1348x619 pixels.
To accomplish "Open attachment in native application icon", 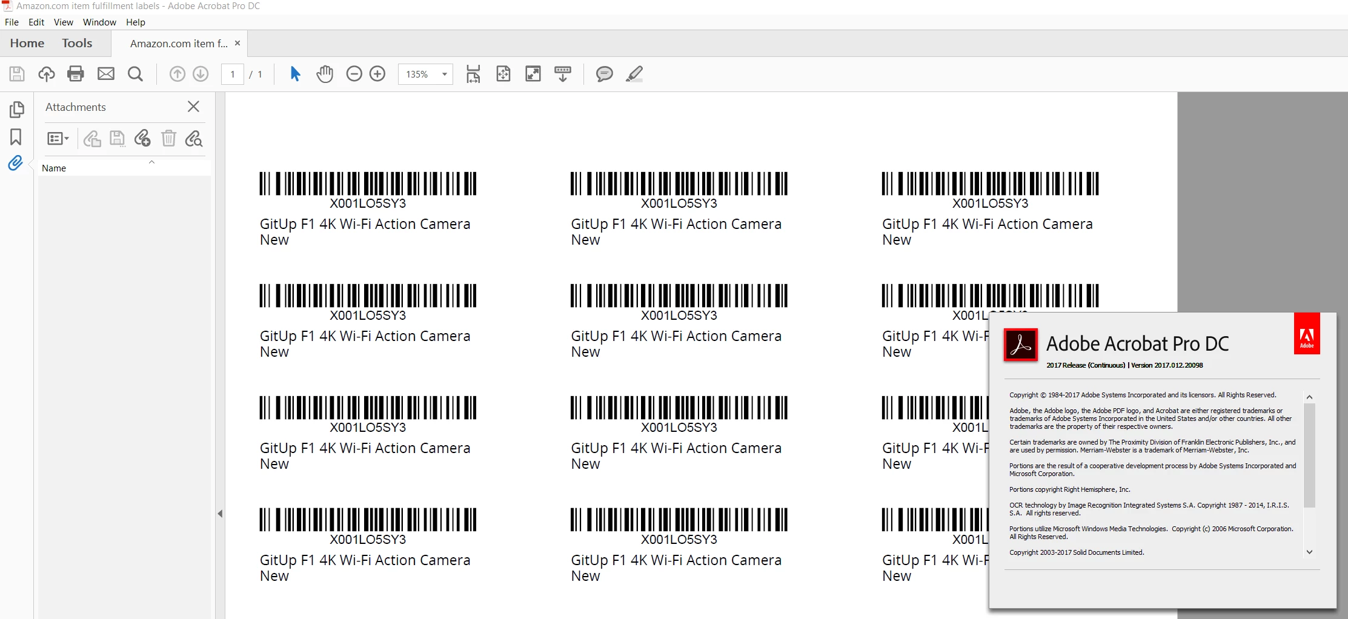I will tap(92, 139).
